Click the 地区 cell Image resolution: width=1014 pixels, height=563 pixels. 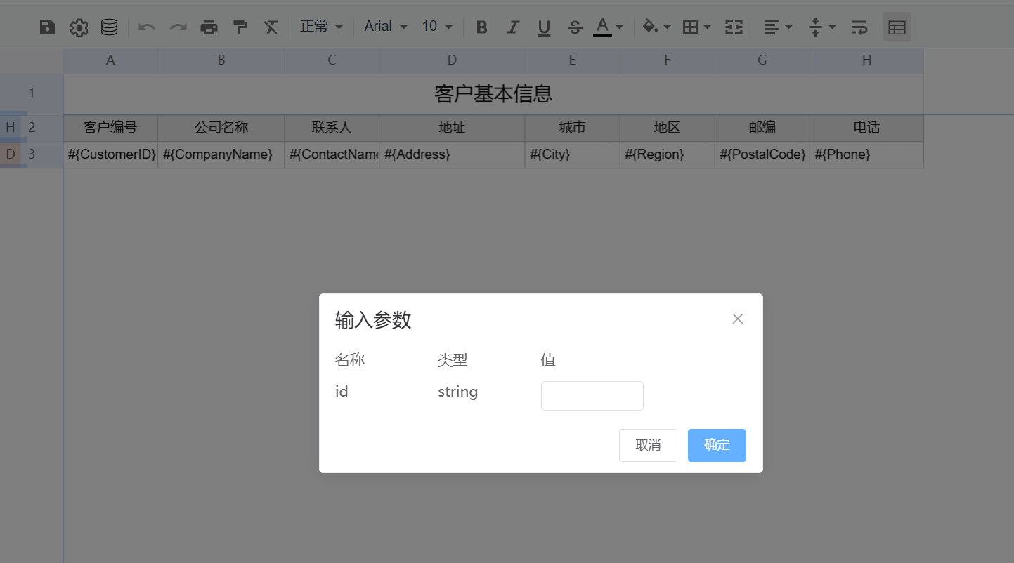tap(667, 128)
